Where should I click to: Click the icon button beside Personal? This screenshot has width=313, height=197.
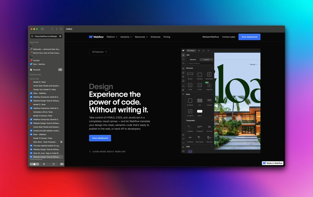(60, 70)
